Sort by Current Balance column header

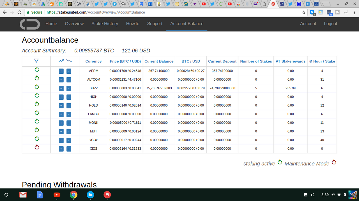click(159, 61)
